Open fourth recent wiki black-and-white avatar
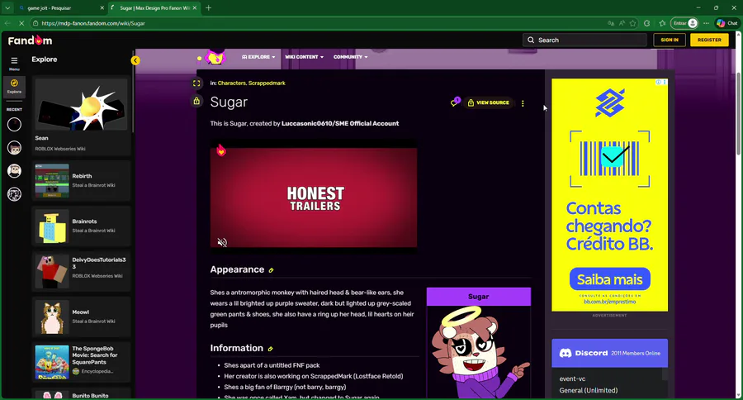Viewport: 743px width, 400px height. (14, 194)
